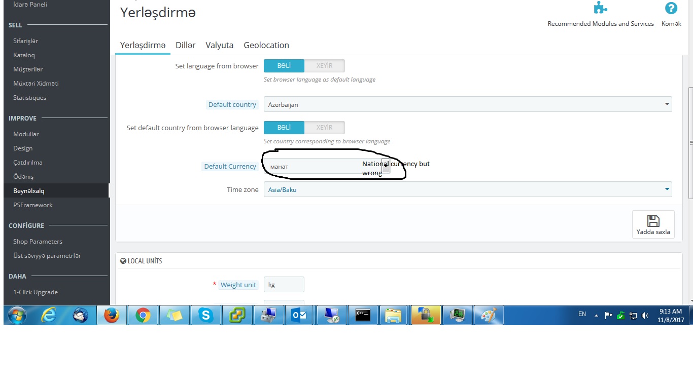Open Outlook from the taskbar
The width and height of the screenshot is (693, 389).
click(300, 315)
